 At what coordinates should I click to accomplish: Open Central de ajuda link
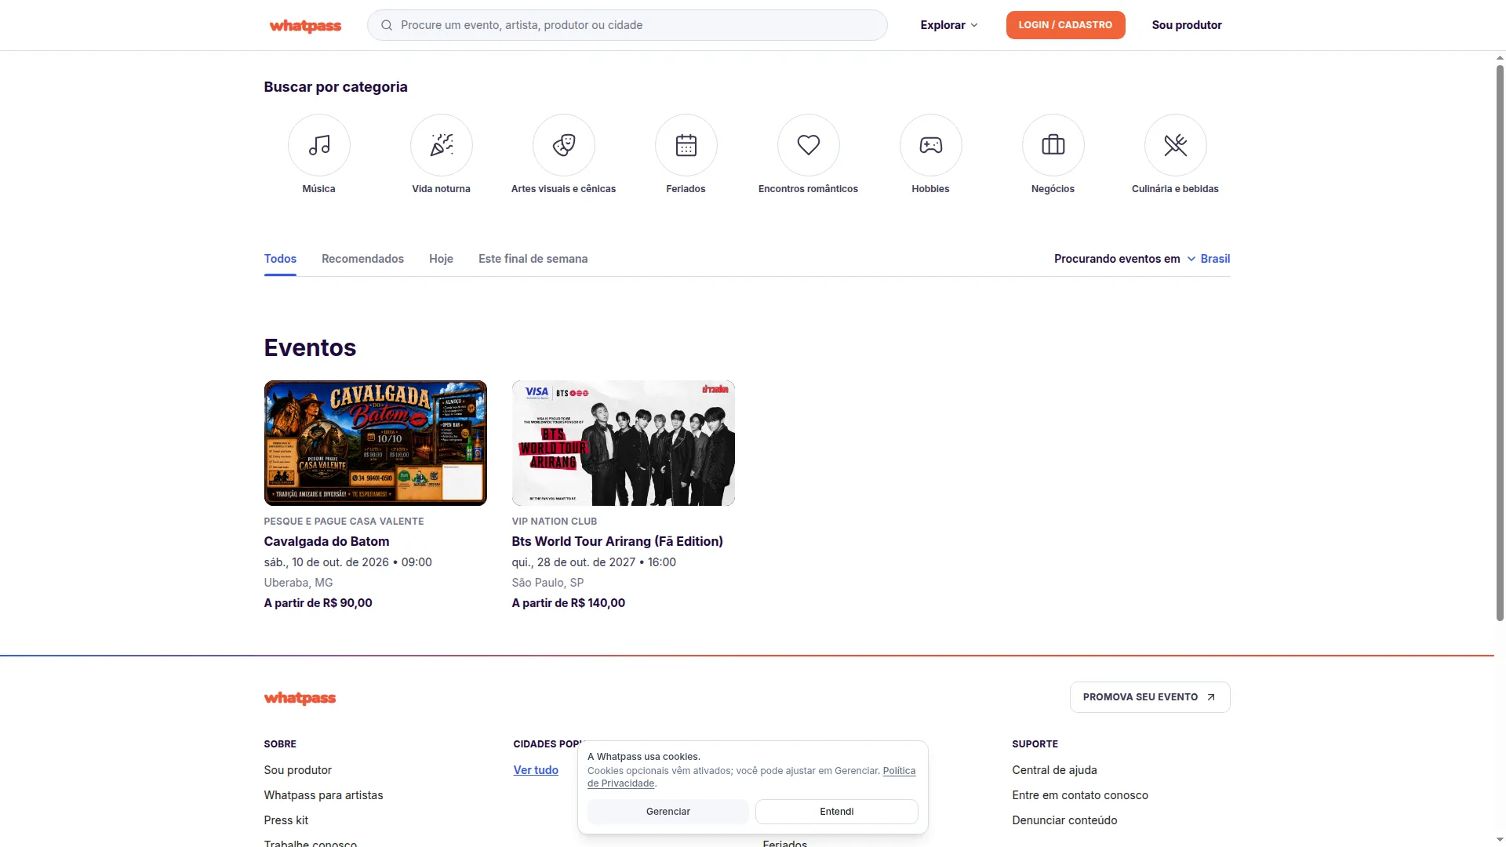coord(1054,770)
